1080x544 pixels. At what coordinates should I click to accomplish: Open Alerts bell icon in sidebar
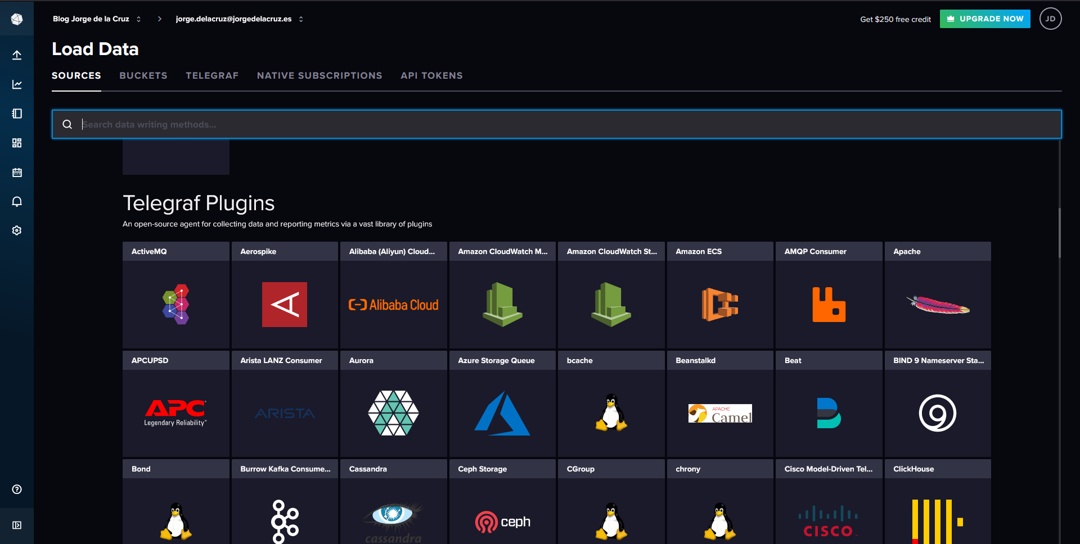coord(17,201)
